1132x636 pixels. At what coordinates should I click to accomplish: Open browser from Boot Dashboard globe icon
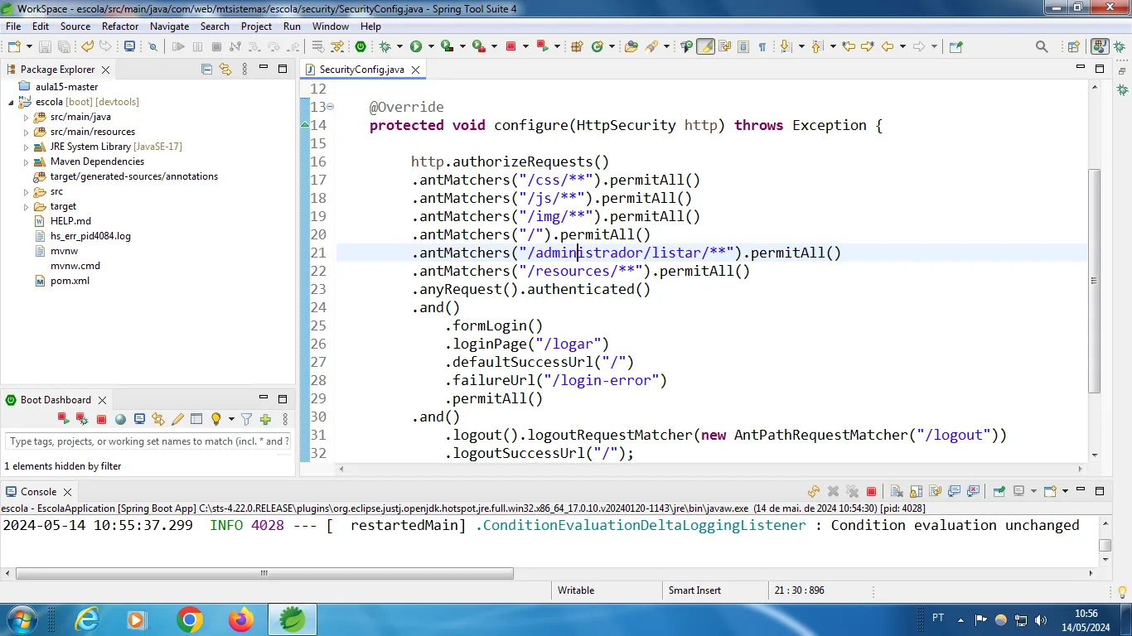pyautogui.click(x=120, y=420)
